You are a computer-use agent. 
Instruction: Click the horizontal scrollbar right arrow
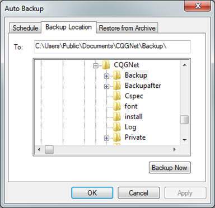(x=175, y=149)
